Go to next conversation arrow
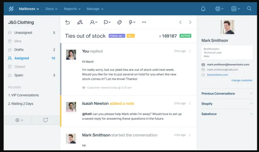Viewport: 259px width, 152px height. pos(190,22)
